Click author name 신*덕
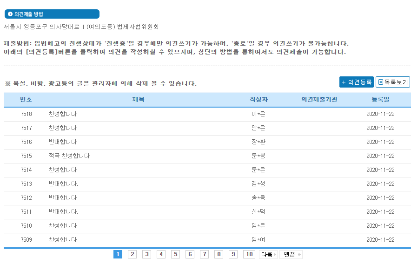The image size is (411, 265). tap(259, 212)
